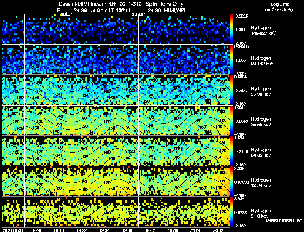Click the Log Cnts scale heading
This screenshot has width=304, height=232.
[280, 4]
